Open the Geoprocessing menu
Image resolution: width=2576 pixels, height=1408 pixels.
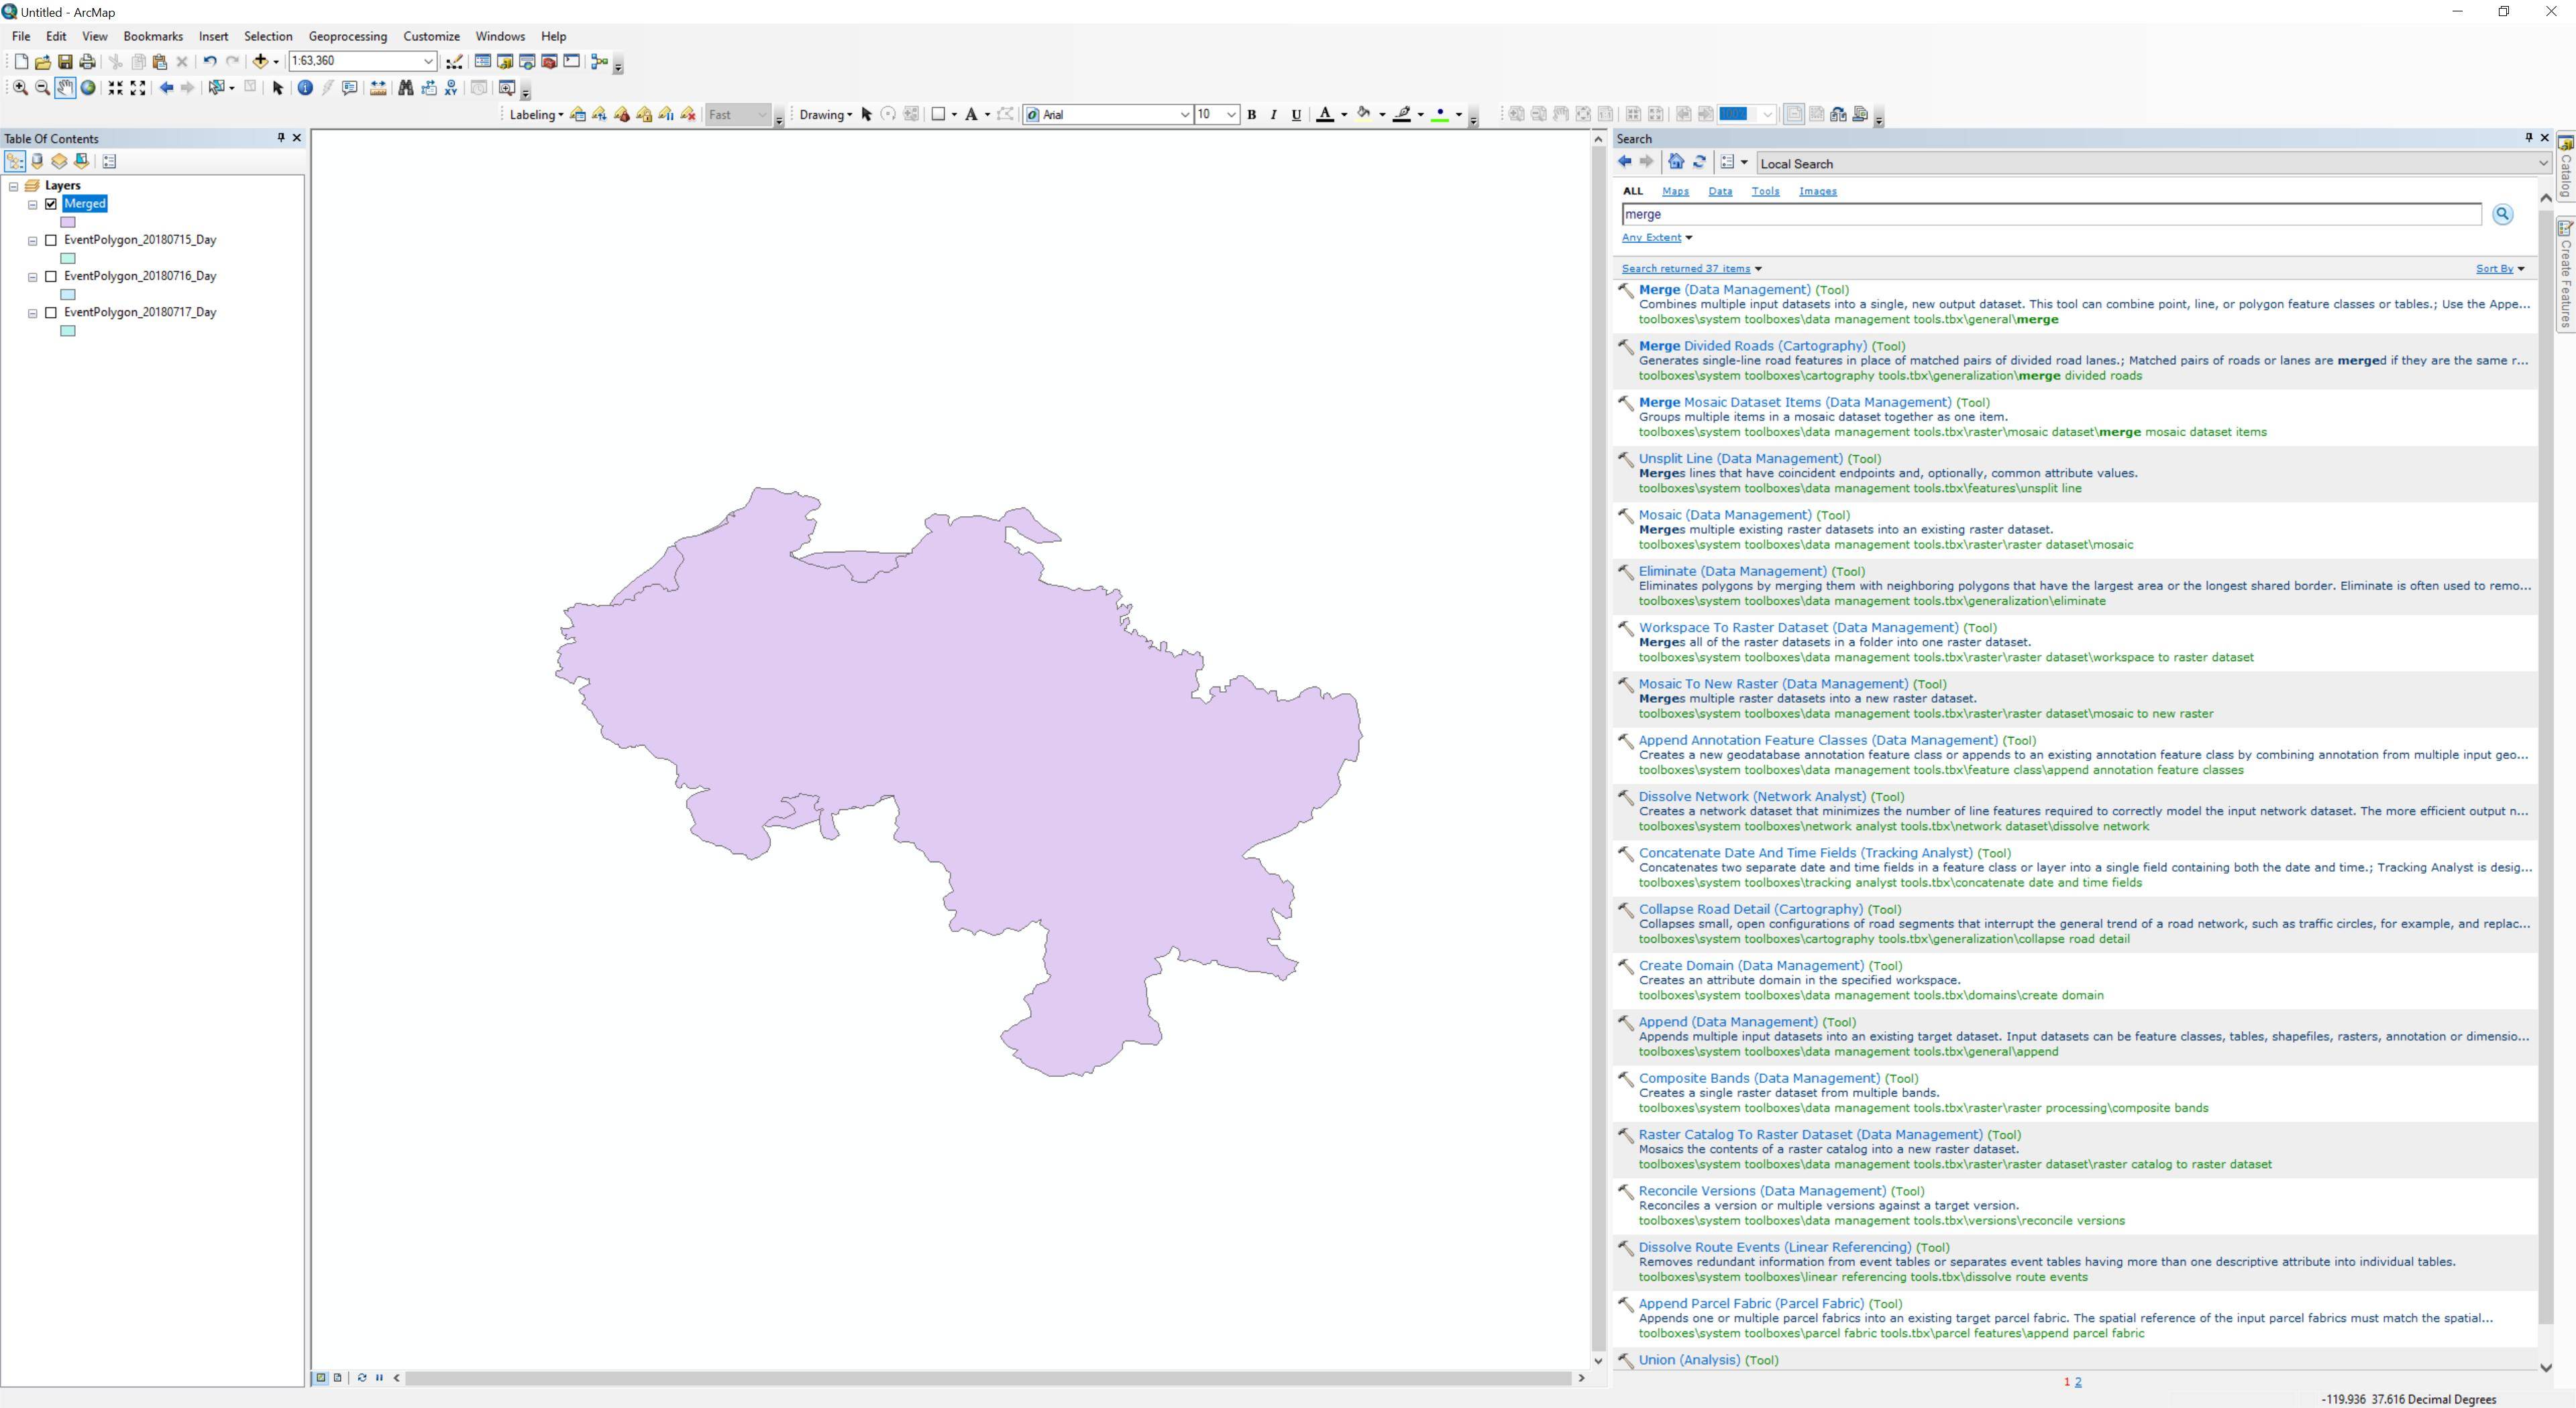click(347, 36)
